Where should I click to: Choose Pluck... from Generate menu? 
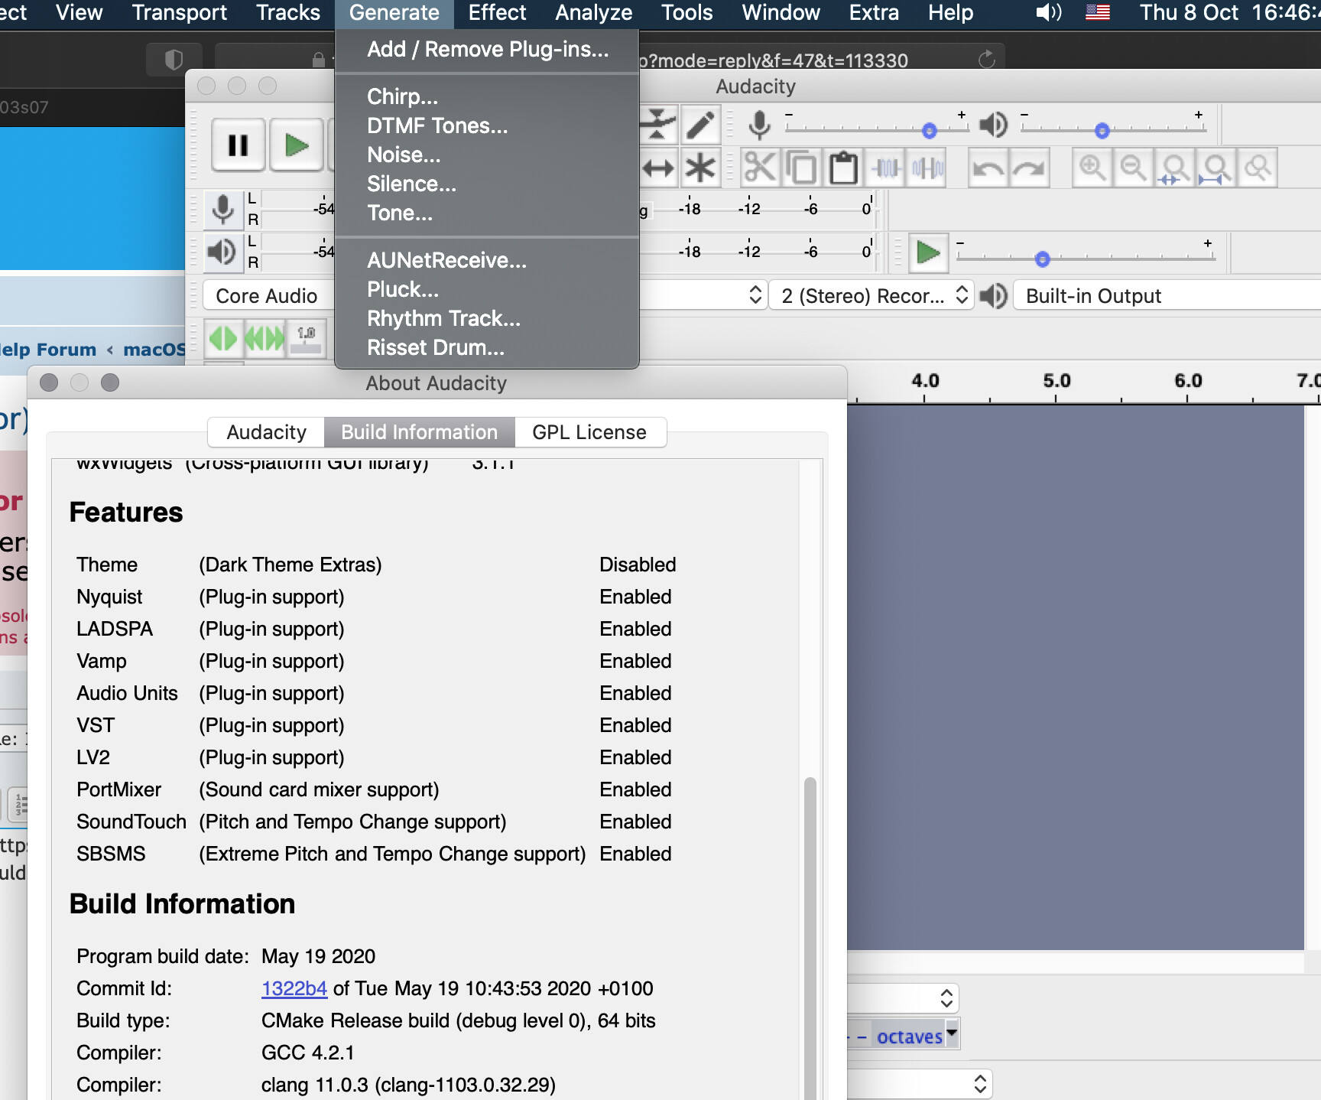point(487,289)
